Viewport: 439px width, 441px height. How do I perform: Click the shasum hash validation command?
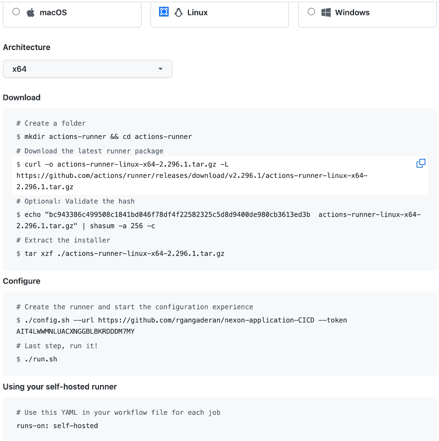click(194, 215)
